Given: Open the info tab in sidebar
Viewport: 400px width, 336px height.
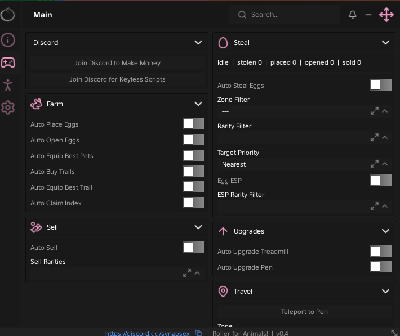Looking at the screenshot, I should click(8, 40).
